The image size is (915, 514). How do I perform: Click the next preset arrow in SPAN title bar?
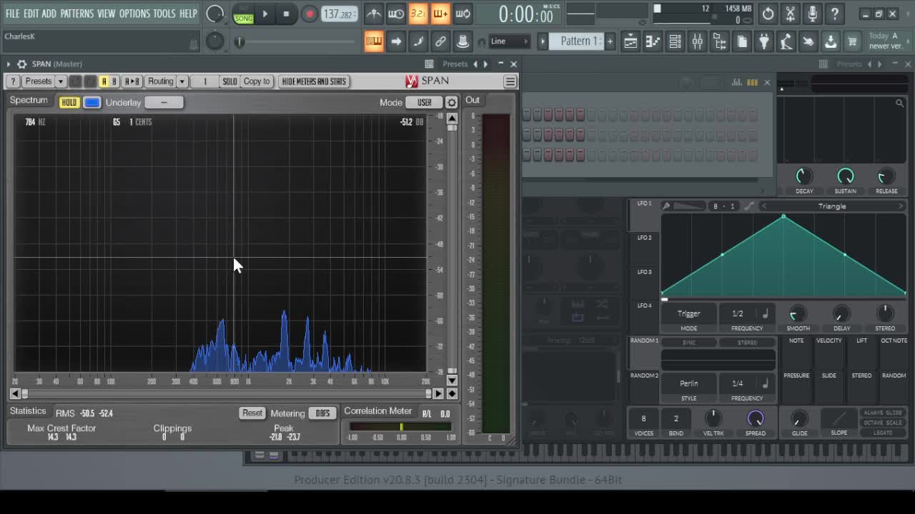tap(485, 64)
